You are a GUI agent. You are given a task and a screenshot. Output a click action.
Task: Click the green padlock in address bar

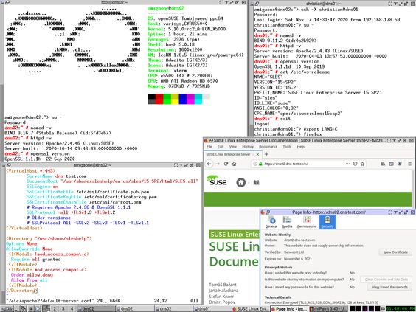point(260,164)
